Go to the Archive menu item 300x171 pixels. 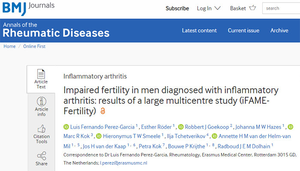pos(279,31)
